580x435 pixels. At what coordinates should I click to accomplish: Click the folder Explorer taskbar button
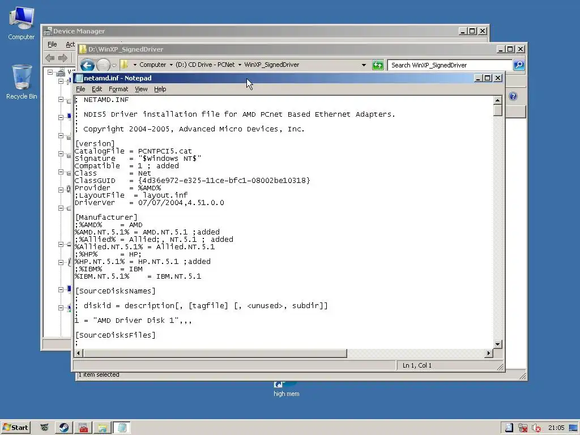tap(103, 428)
